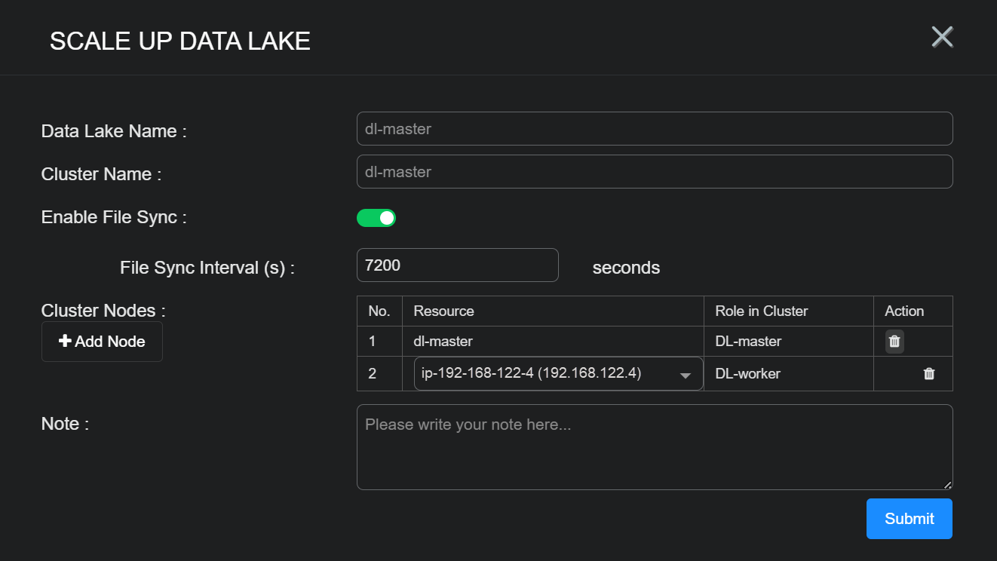Click the Add Node button
The image size is (997, 561).
pos(102,342)
